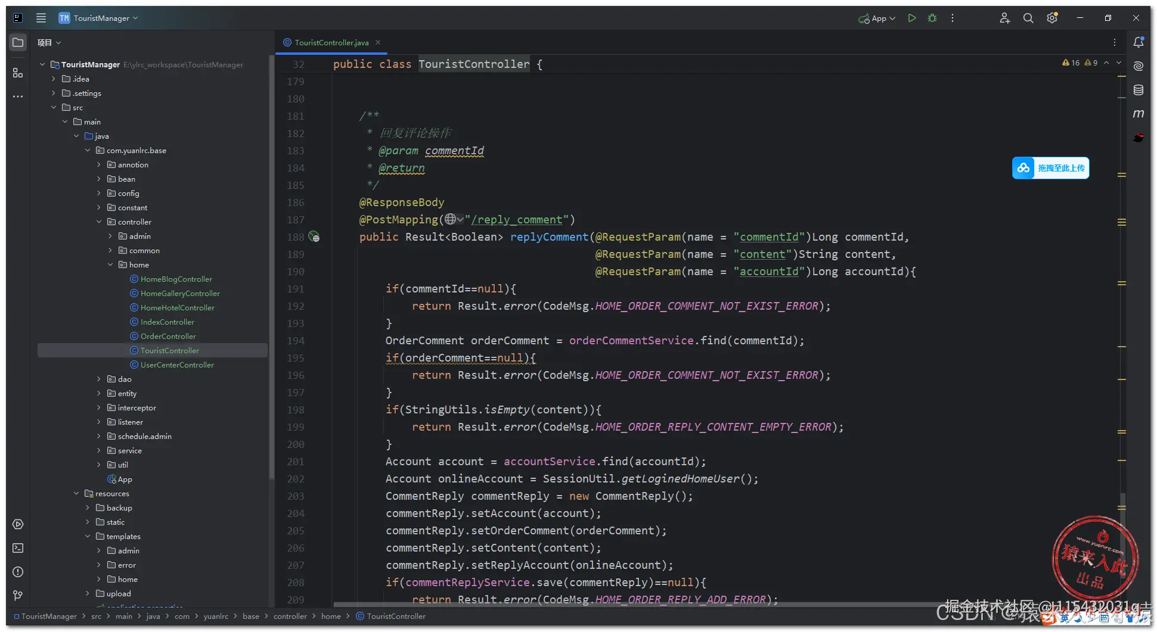Collapse the controller package

click(99, 222)
